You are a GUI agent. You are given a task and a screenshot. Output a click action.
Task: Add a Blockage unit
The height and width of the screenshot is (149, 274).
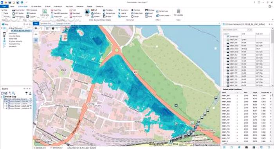coord(150,10)
